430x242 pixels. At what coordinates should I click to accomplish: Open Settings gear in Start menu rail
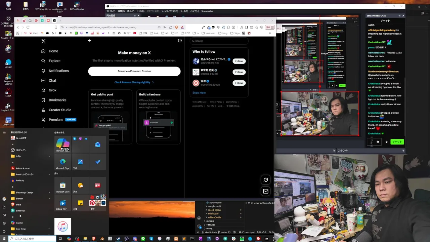(x=4, y=223)
